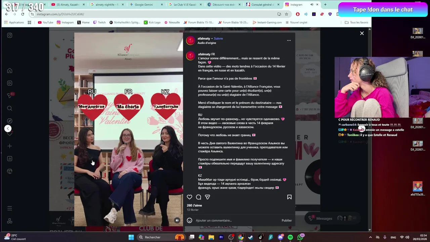Open a new browser tab

click(325, 5)
